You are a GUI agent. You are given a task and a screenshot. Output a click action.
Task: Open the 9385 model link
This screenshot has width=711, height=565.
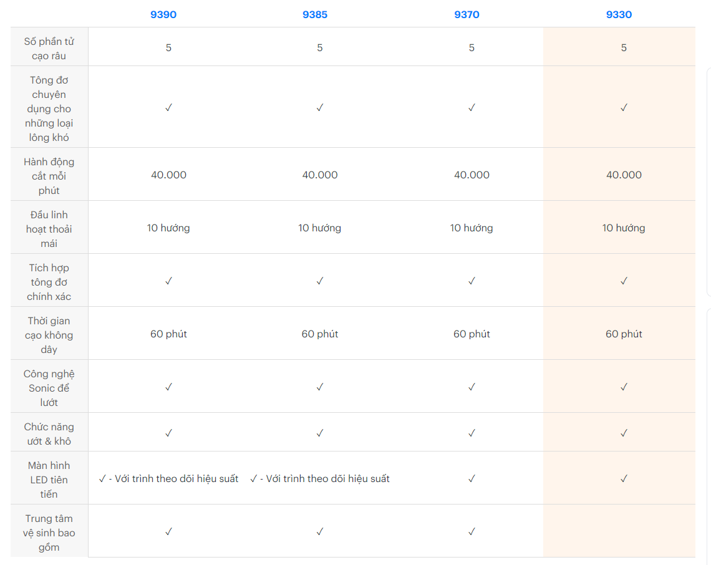[315, 14]
